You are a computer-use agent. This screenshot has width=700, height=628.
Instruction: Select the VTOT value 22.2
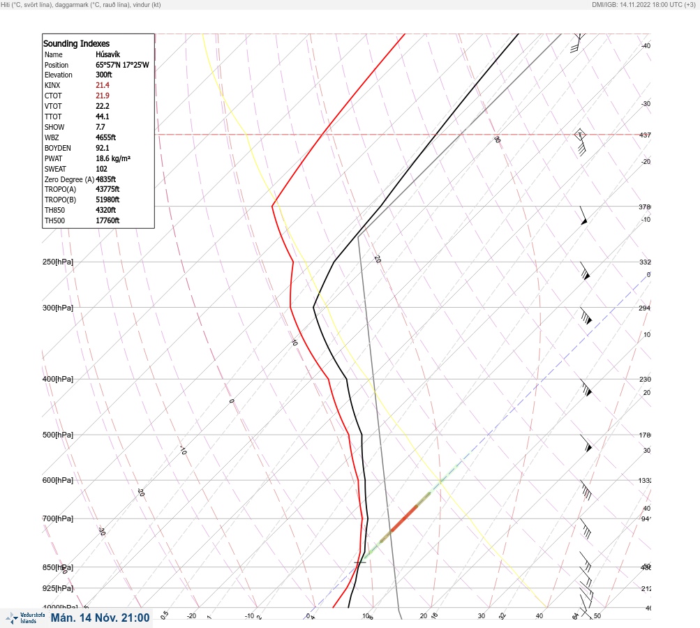(102, 106)
